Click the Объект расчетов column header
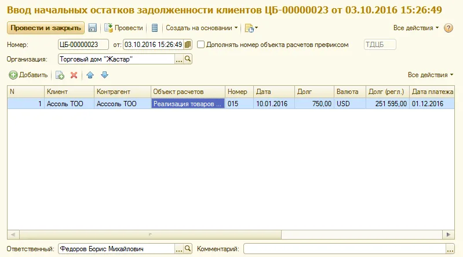 [188, 92]
